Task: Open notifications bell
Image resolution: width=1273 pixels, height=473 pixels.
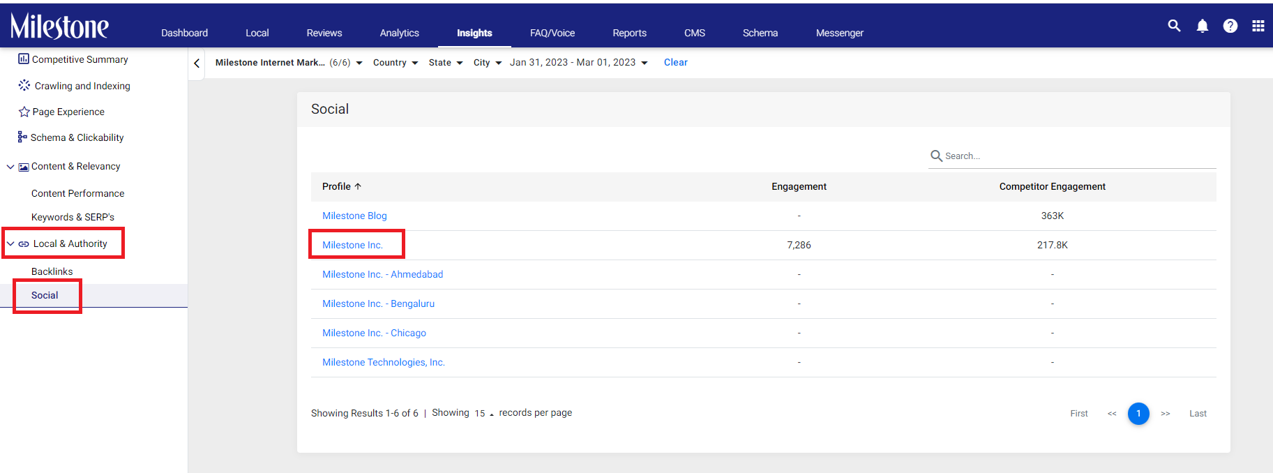Action: coord(1203,26)
